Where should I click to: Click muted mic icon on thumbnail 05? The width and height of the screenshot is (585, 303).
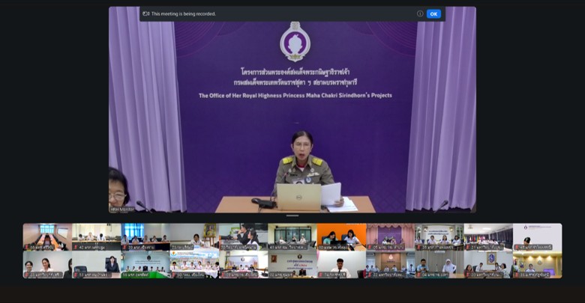pos(370,247)
